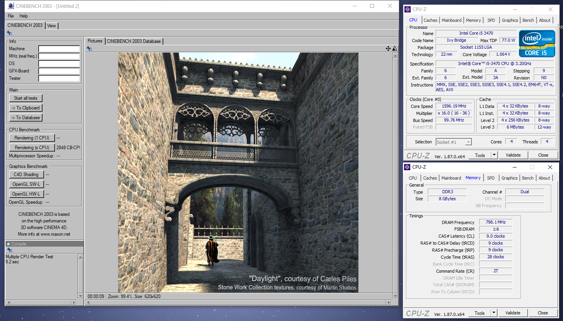Click Validate in lower CPU-Z window
This screenshot has width=563, height=321.
point(513,313)
